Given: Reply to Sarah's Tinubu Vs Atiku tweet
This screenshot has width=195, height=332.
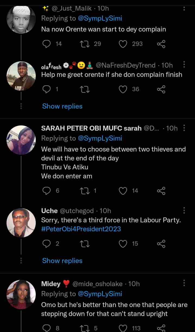Looking at the screenshot, I should pos(47,191).
